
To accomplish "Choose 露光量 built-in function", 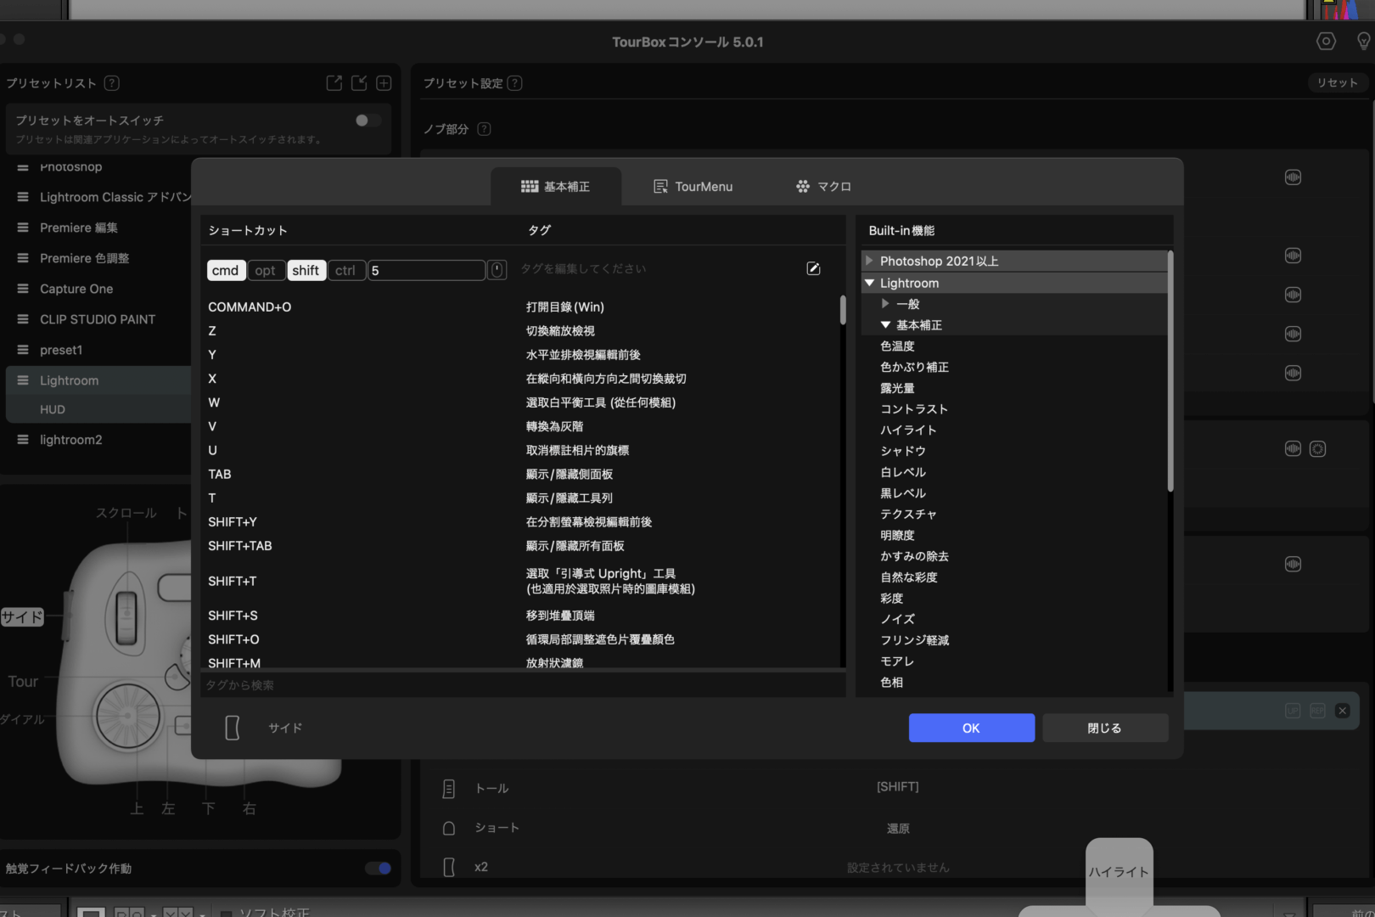I will click(x=897, y=388).
